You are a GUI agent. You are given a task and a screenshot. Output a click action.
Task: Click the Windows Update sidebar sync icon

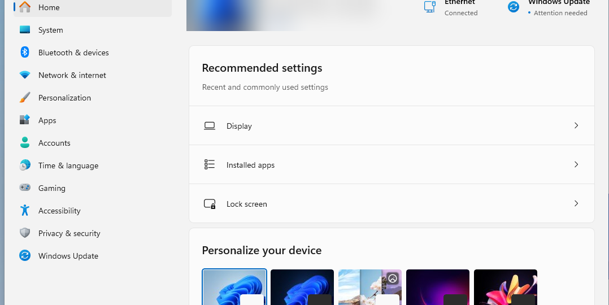point(25,255)
